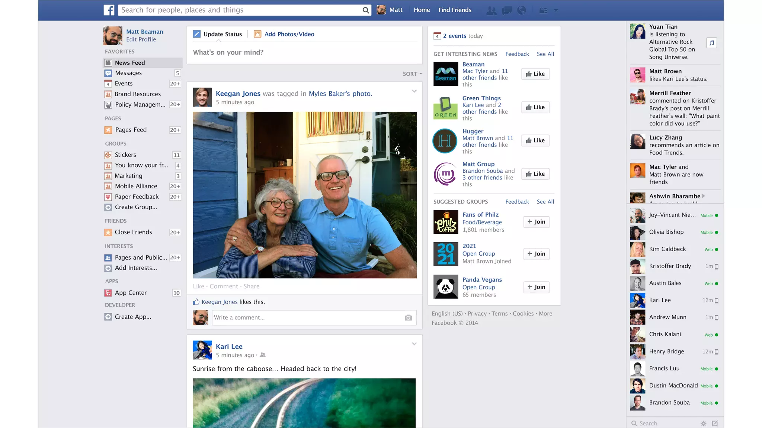Expand Keegan Jones post options chevron
762x428 pixels.
[414, 91]
